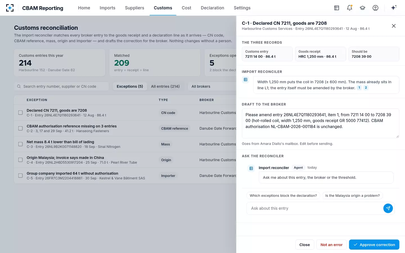Check the Origin Malaysia exception row

(x=21, y=160)
